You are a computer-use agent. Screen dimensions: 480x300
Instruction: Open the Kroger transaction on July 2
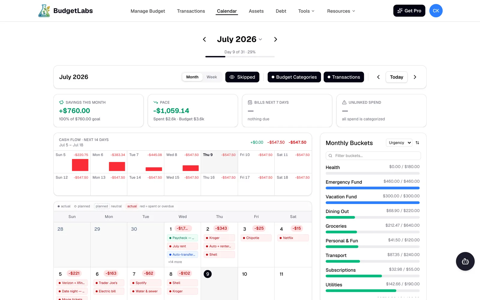[x=219, y=238]
